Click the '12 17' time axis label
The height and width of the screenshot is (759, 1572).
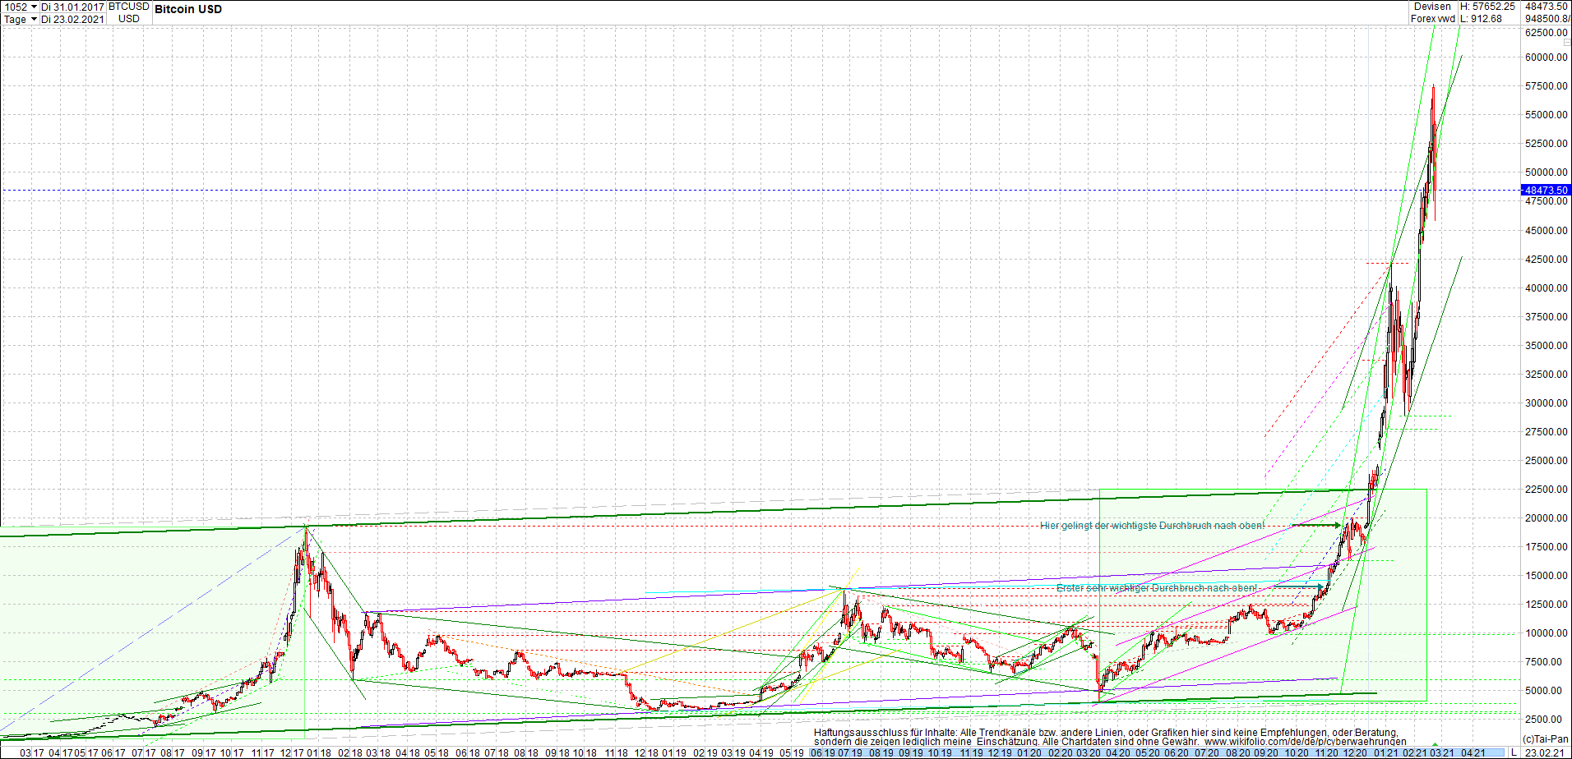click(x=291, y=752)
